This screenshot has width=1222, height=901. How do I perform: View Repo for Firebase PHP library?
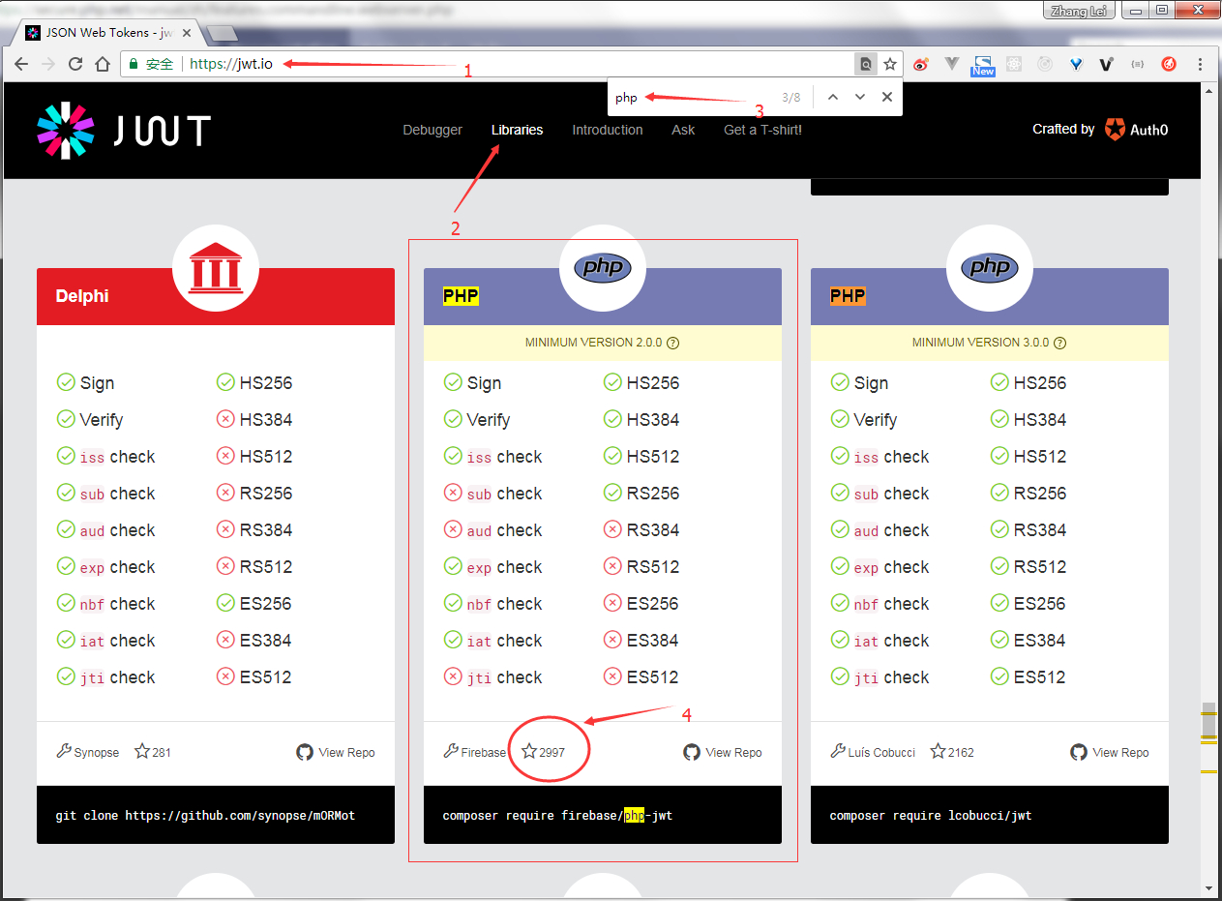723,752
